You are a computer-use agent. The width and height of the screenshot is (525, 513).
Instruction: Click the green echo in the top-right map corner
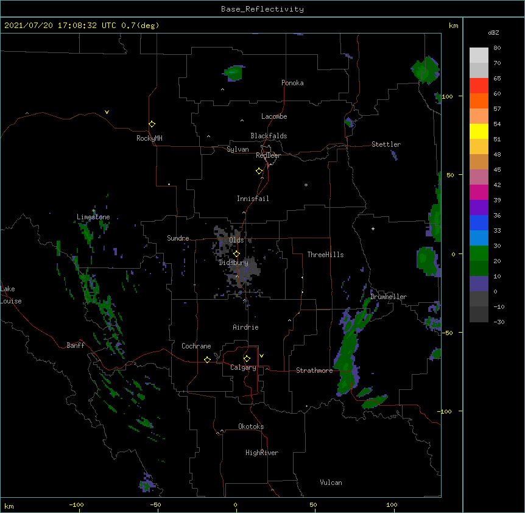coord(426,70)
